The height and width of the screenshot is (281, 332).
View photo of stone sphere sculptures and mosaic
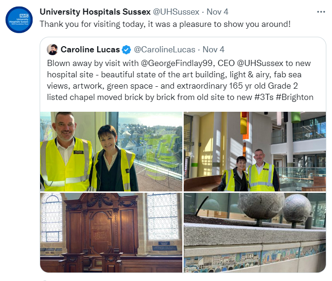click(255, 232)
